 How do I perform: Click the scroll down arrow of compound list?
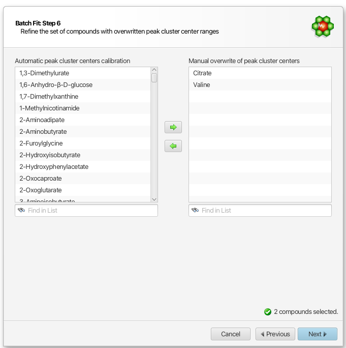[154, 199]
